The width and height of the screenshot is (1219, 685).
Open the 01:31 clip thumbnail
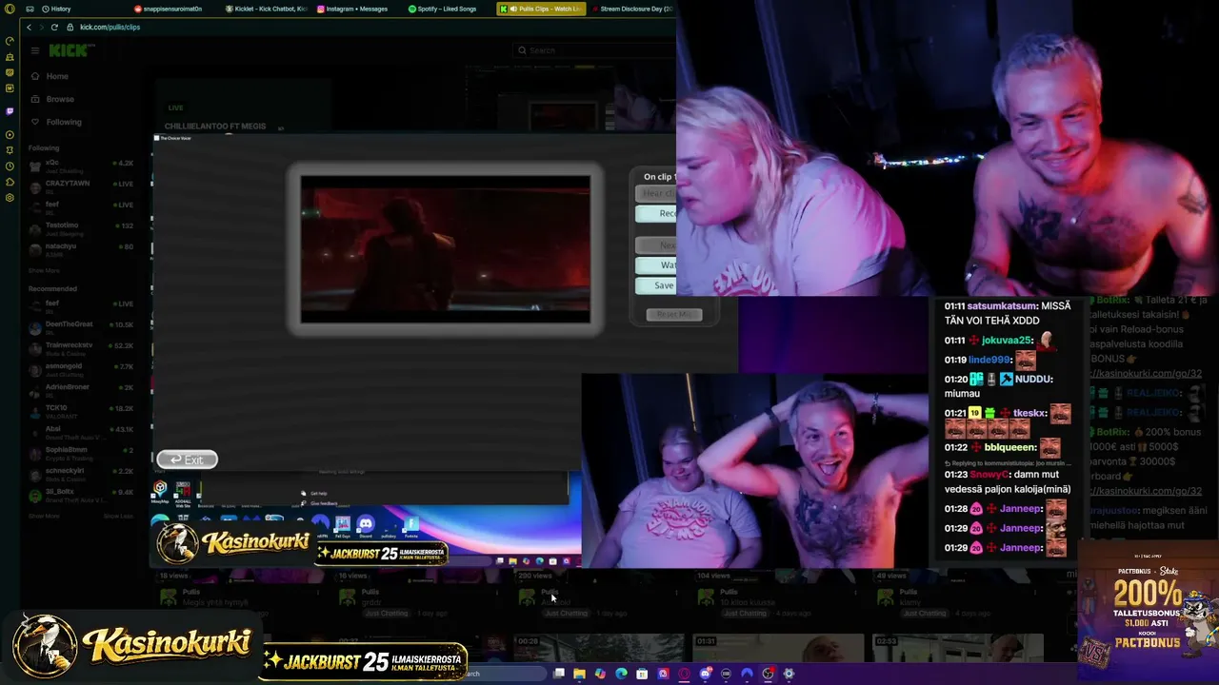click(x=778, y=649)
